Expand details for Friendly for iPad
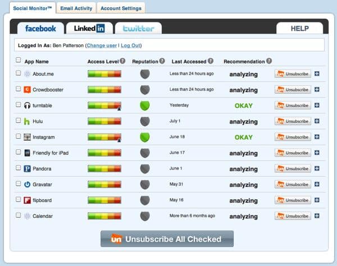 [317, 153]
